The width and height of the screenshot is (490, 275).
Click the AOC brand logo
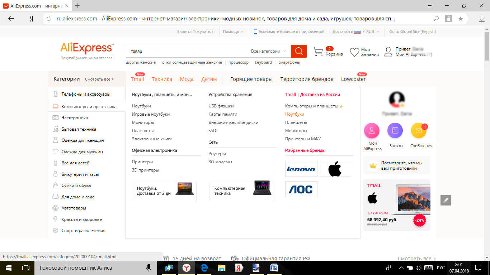(301, 189)
